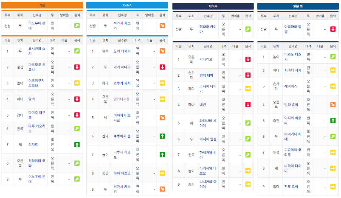This screenshot has width=341, height=198.
Task: Click the orange down-right arrow for 도회 다카키
Action: (162, 51)
